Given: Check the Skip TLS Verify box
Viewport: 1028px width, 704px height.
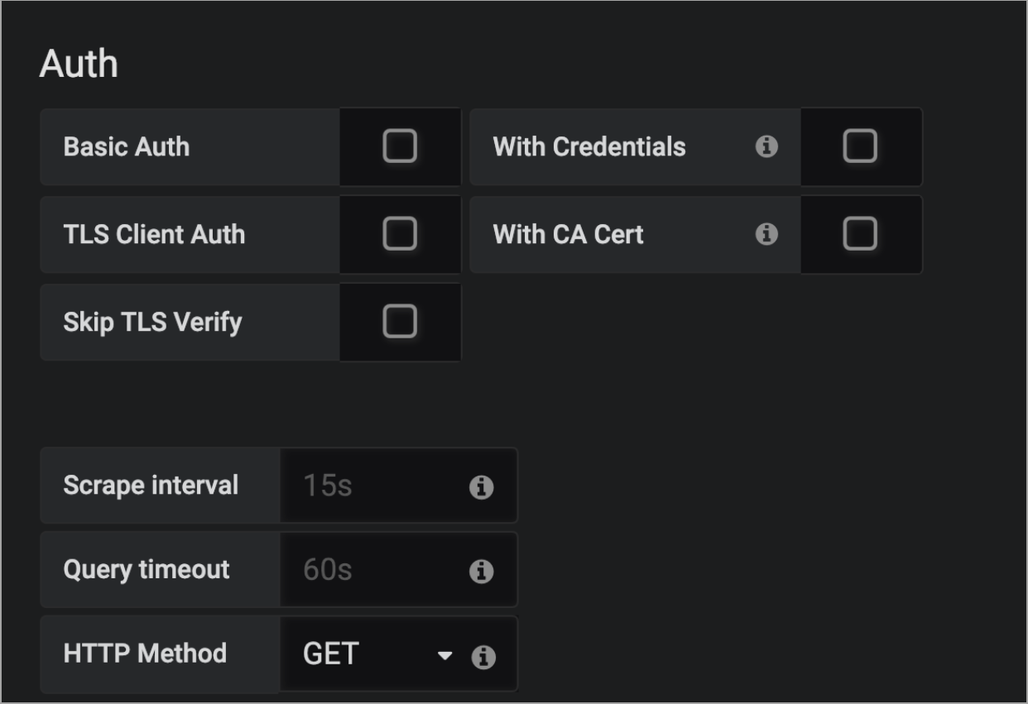Looking at the screenshot, I should coord(400,321).
